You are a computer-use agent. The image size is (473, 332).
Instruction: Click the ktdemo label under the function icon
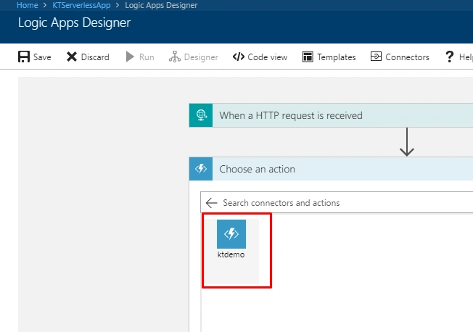click(231, 254)
